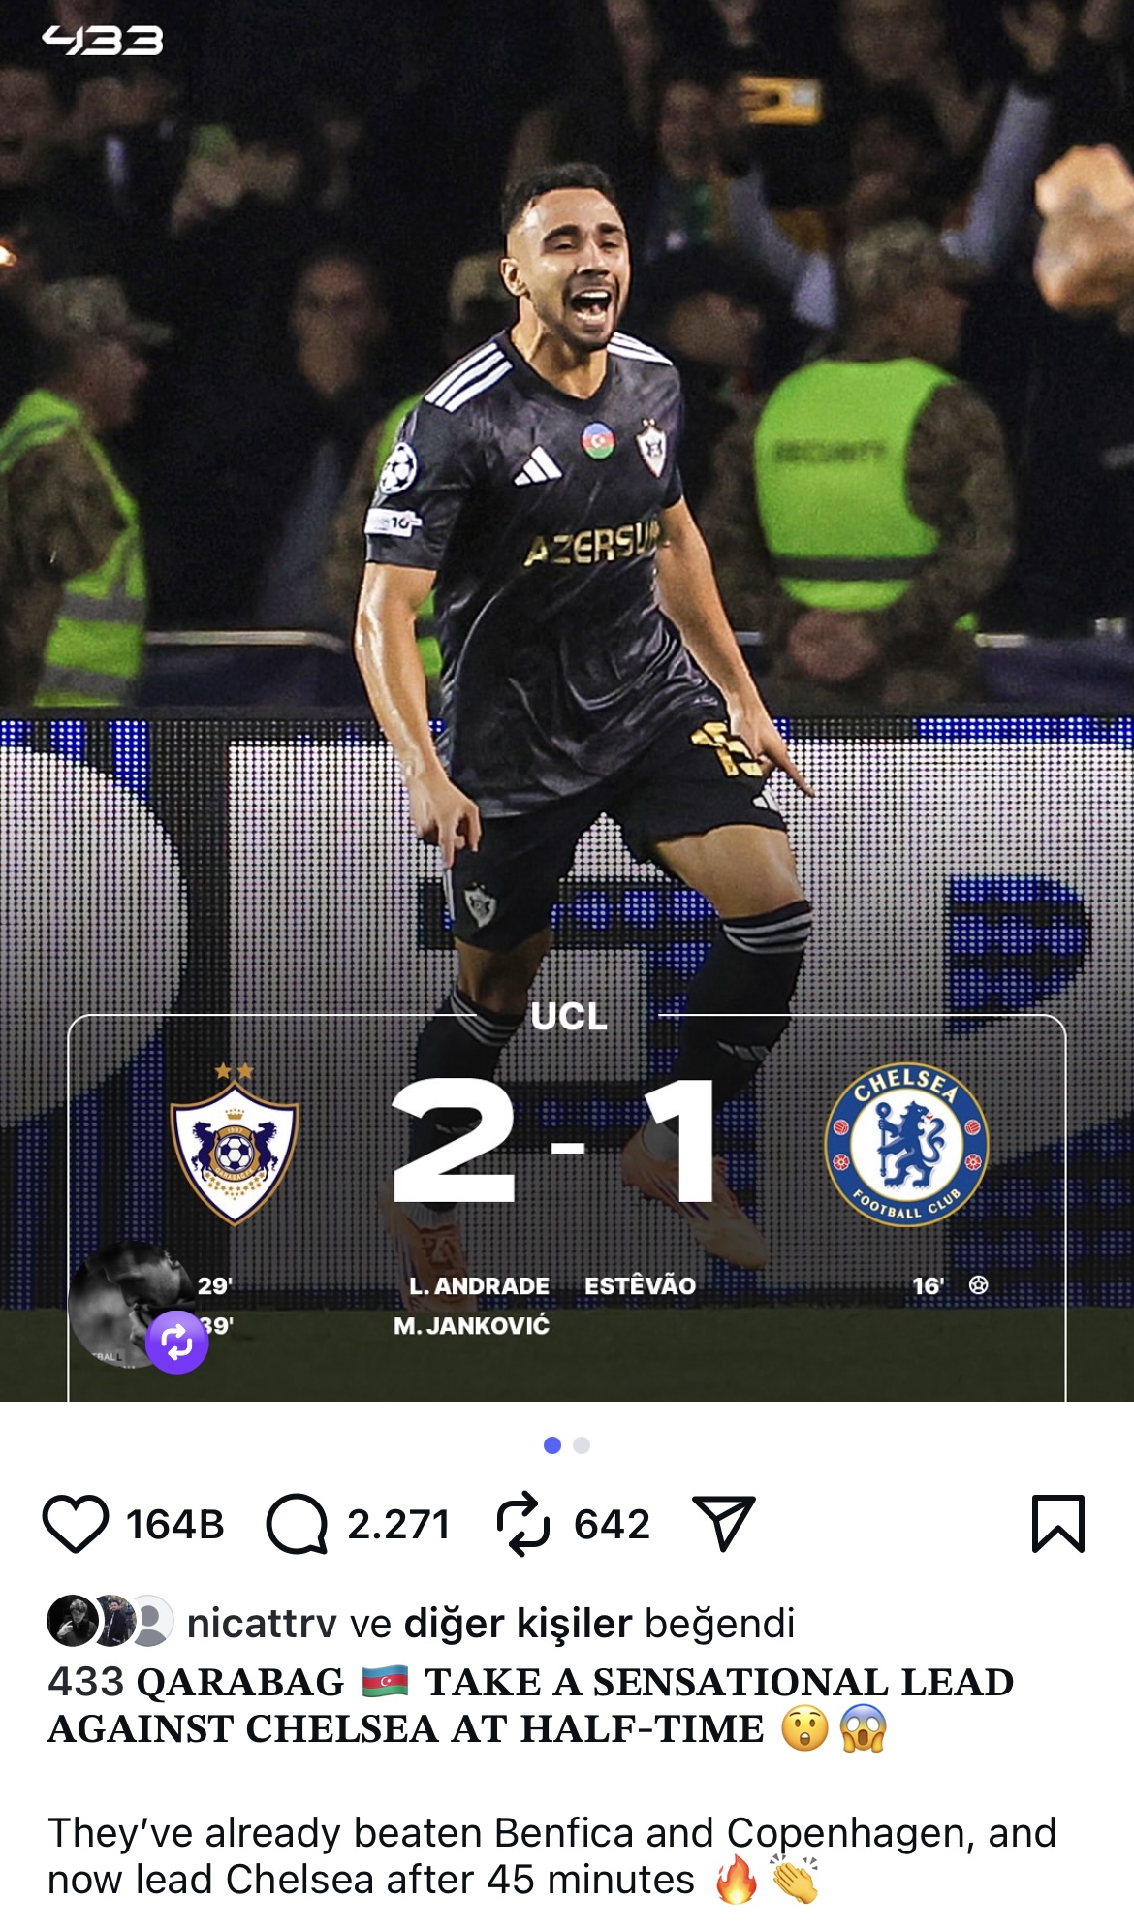
Task: Open nicattrv profile link
Action: 262,1623
